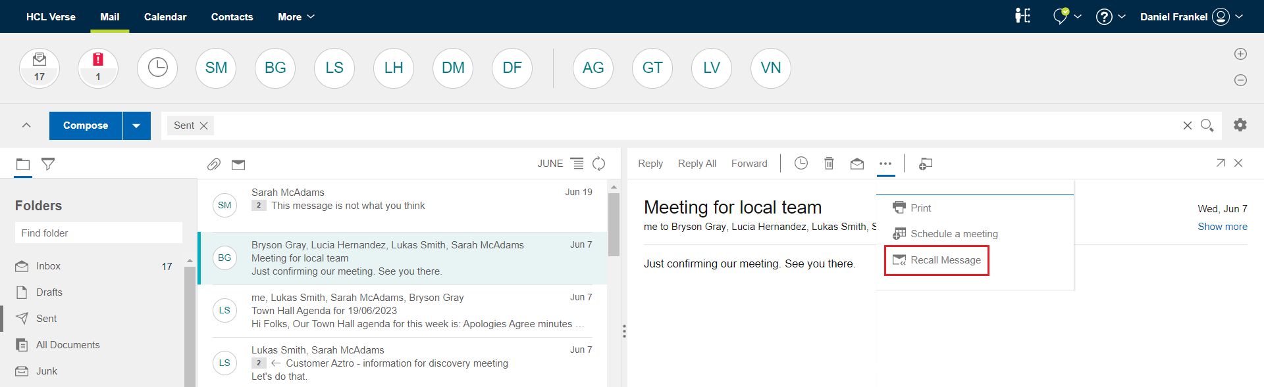Expand the Compose dropdown arrow
1264x387 pixels.
pyautogui.click(x=136, y=125)
